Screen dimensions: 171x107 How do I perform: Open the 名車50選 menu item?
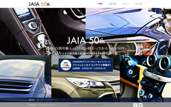point(139,4)
